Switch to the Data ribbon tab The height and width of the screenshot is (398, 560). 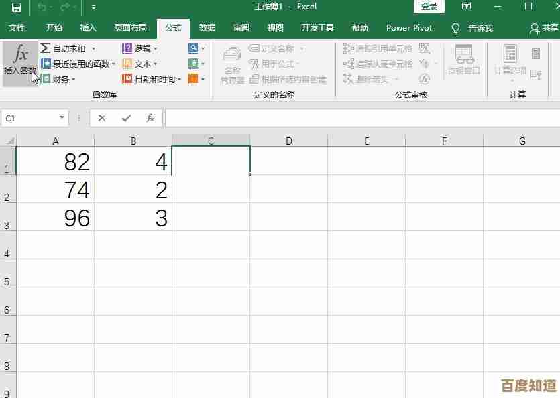point(206,28)
